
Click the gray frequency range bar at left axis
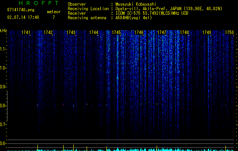(x=7, y=106)
